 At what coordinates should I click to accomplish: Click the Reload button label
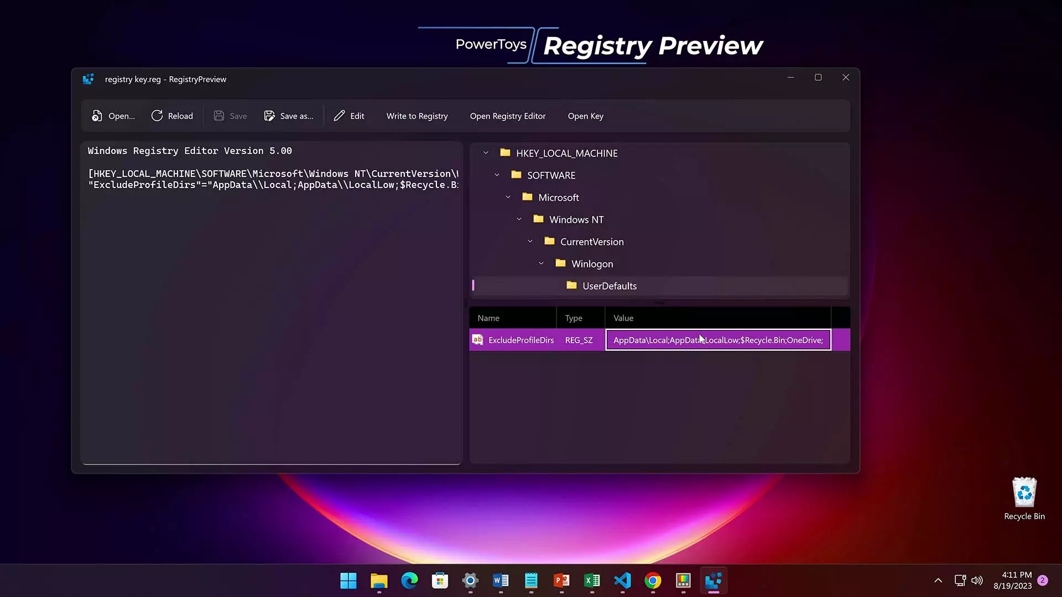point(180,116)
